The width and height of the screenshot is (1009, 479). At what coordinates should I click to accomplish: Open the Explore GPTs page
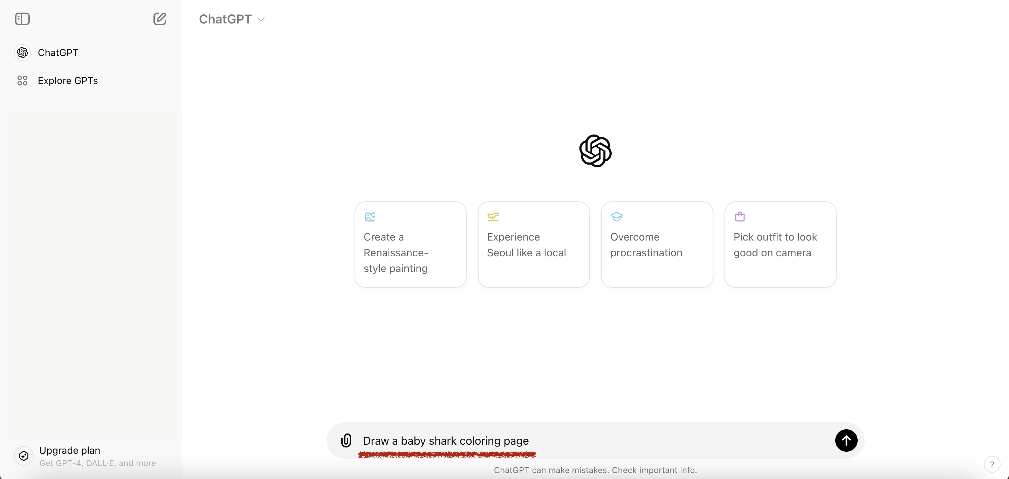[68, 81]
